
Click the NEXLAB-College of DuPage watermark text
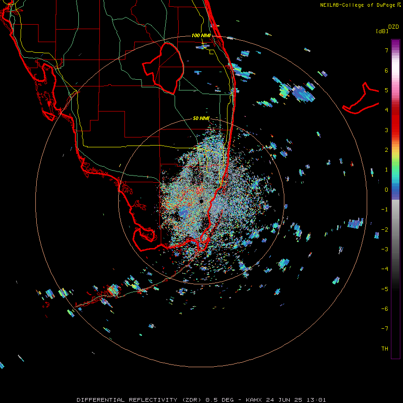pyautogui.click(x=360, y=5)
